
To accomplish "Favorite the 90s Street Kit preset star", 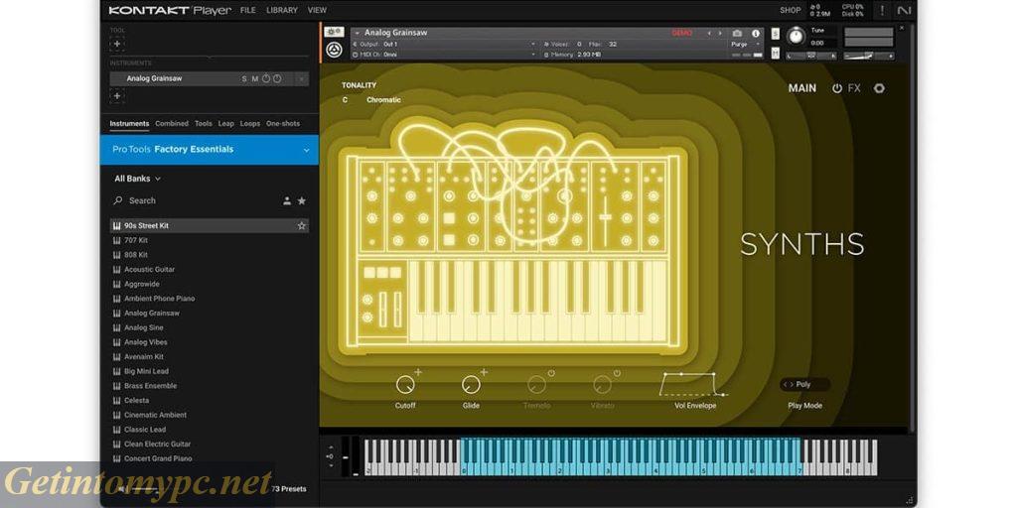I will click(x=302, y=225).
